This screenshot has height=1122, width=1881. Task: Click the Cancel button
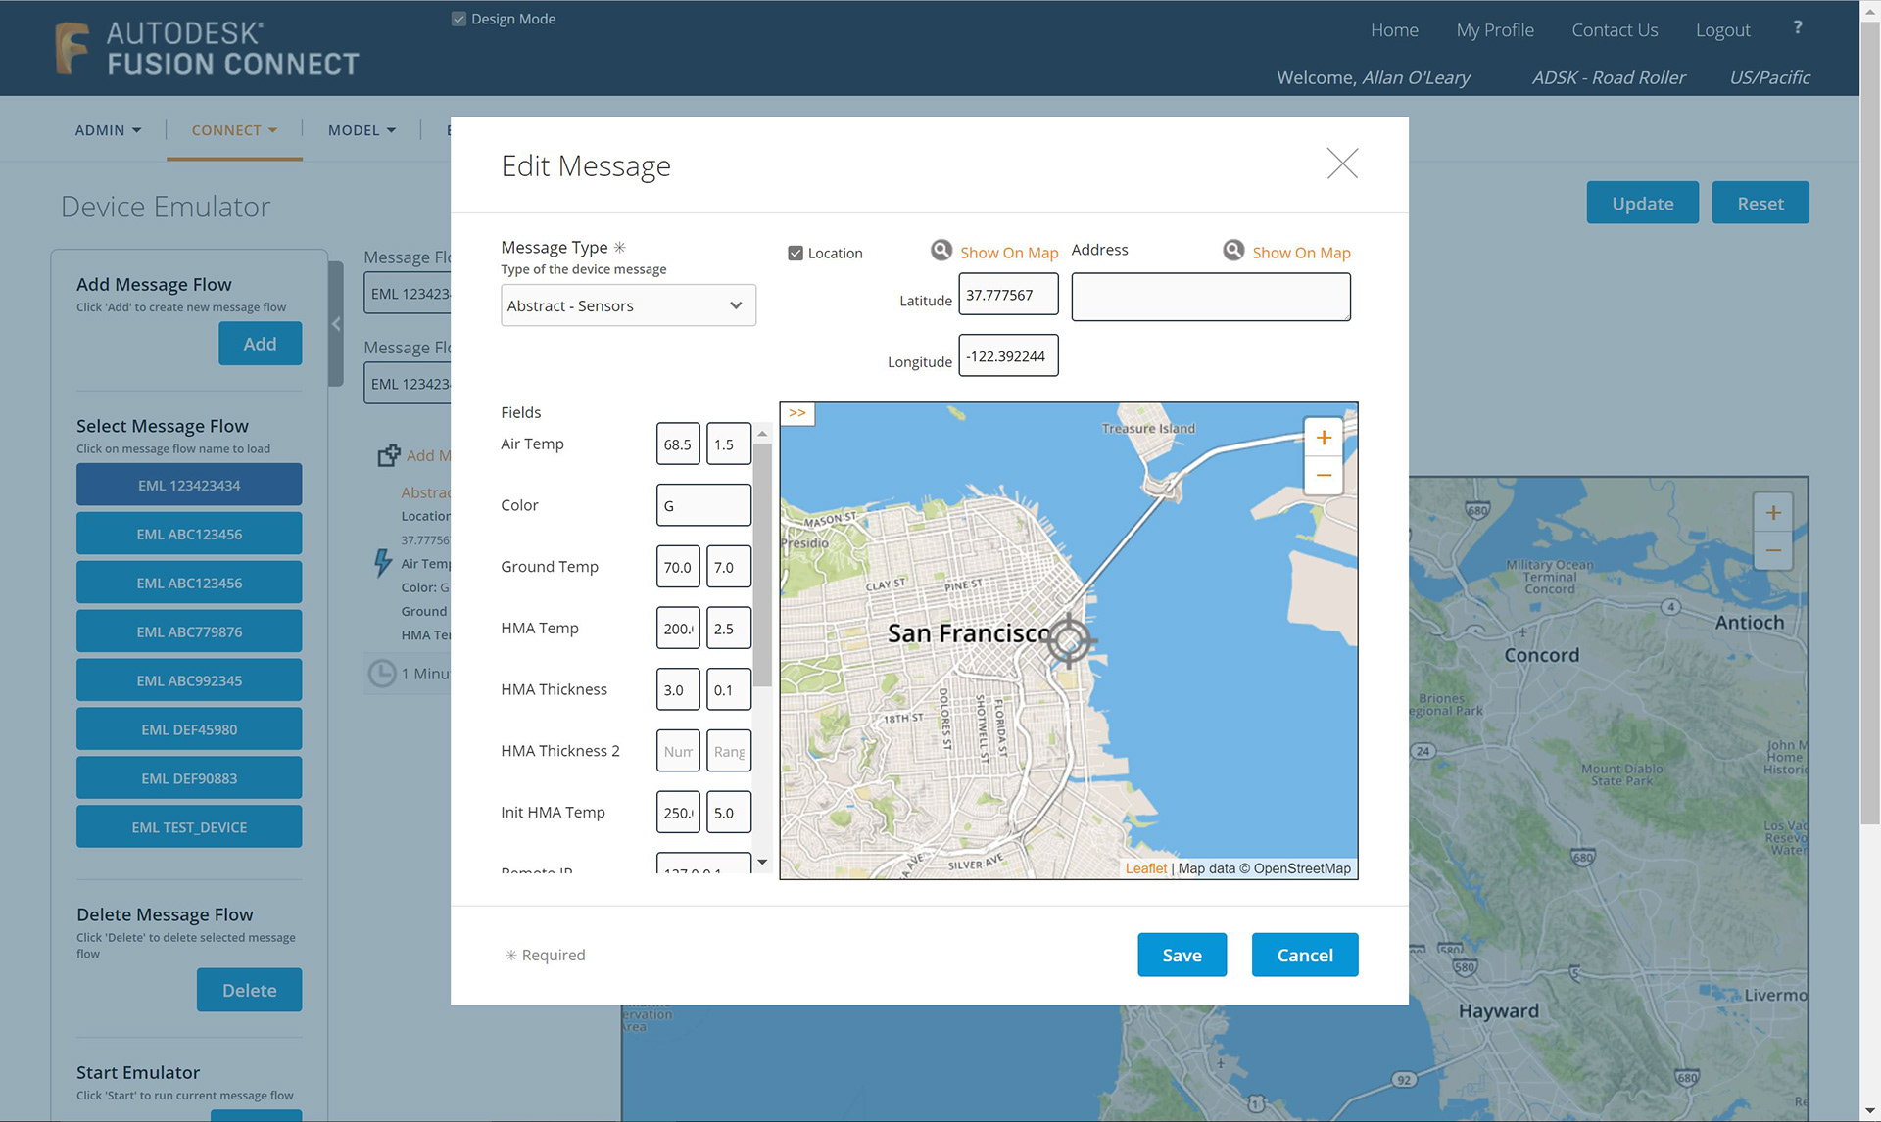click(1304, 955)
